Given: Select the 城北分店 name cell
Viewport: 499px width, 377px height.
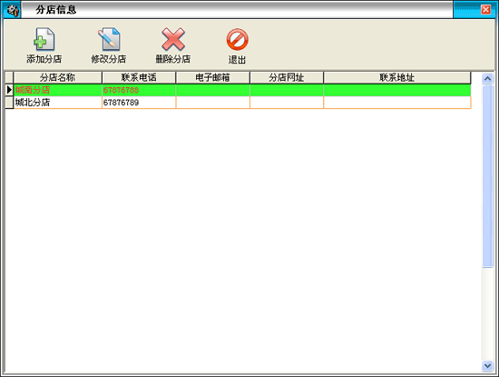Looking at the screenshot, I should (x=57, y=103).
